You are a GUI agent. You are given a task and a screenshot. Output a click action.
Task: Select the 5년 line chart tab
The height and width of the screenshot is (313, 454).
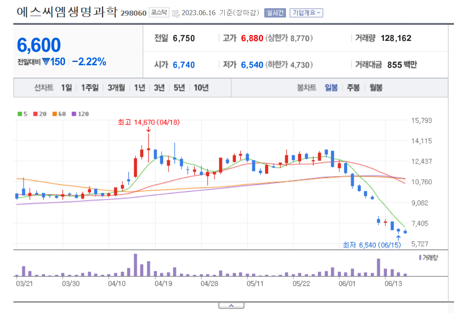(179, 88)
